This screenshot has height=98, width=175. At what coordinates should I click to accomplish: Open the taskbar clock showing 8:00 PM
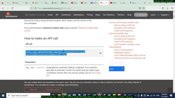pos(164,96)
